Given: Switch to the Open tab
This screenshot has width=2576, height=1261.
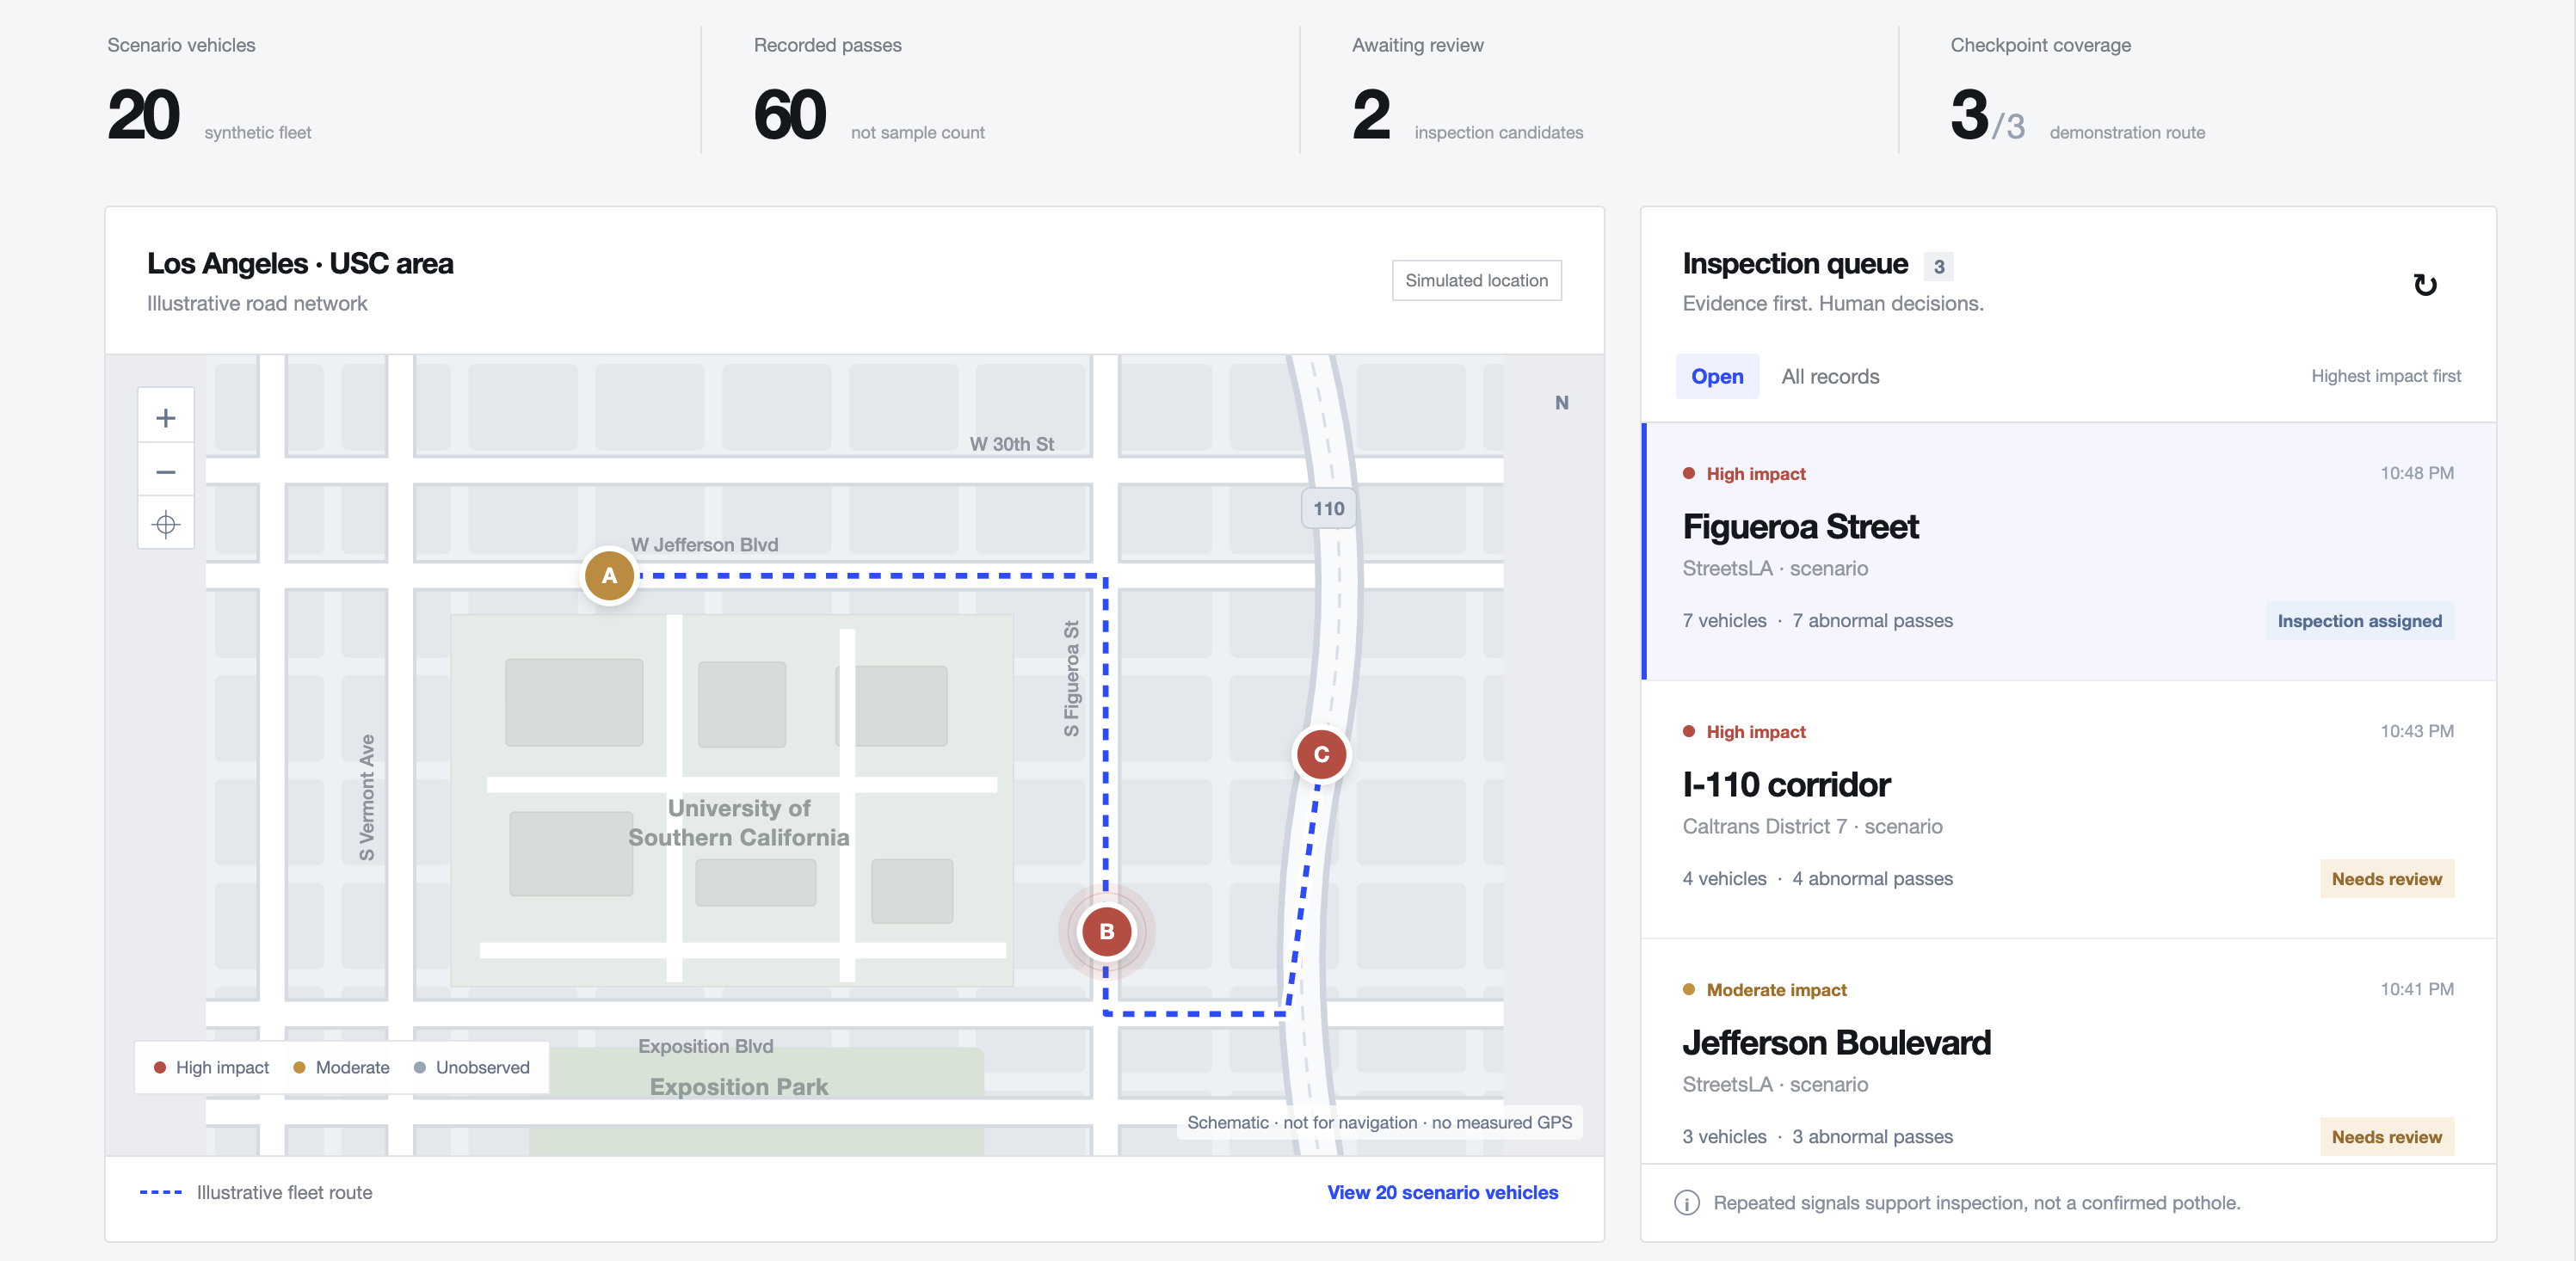Looking at the screenshot, I should 1717,377.
